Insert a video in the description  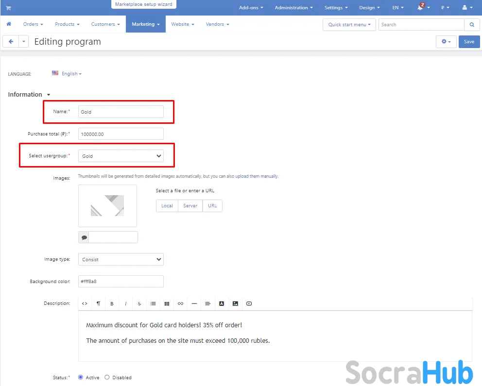click(x=249, y=304)
